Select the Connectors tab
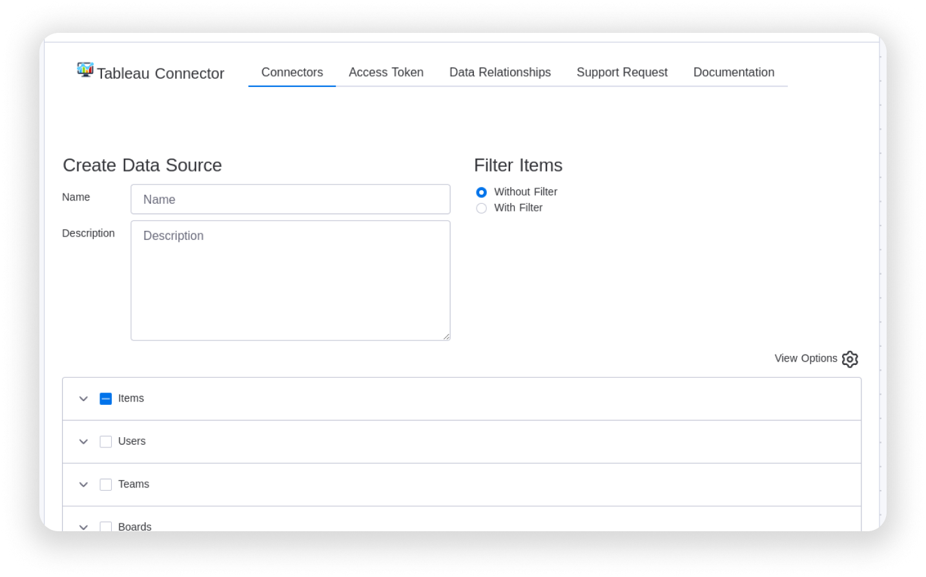The width and height of the screenshot is (926, 577). click(x=291, y=72)
